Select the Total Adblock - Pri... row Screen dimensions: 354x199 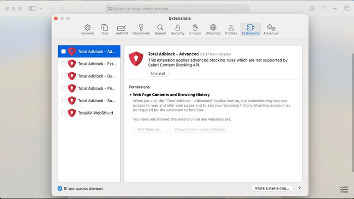click(89, 89)
